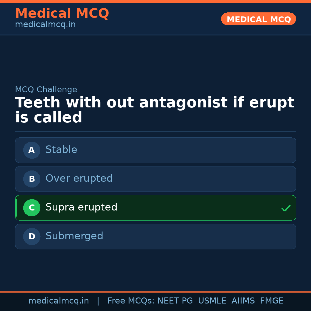311x311 pixels.
Task: Expand the MCQ Challenge section
Action: tap(46, 90)
